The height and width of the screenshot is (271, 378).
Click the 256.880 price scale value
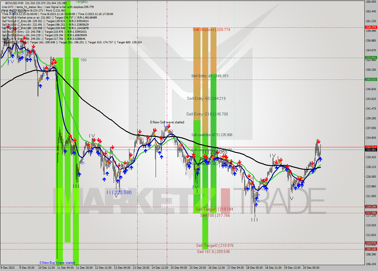tap(371, 41)
